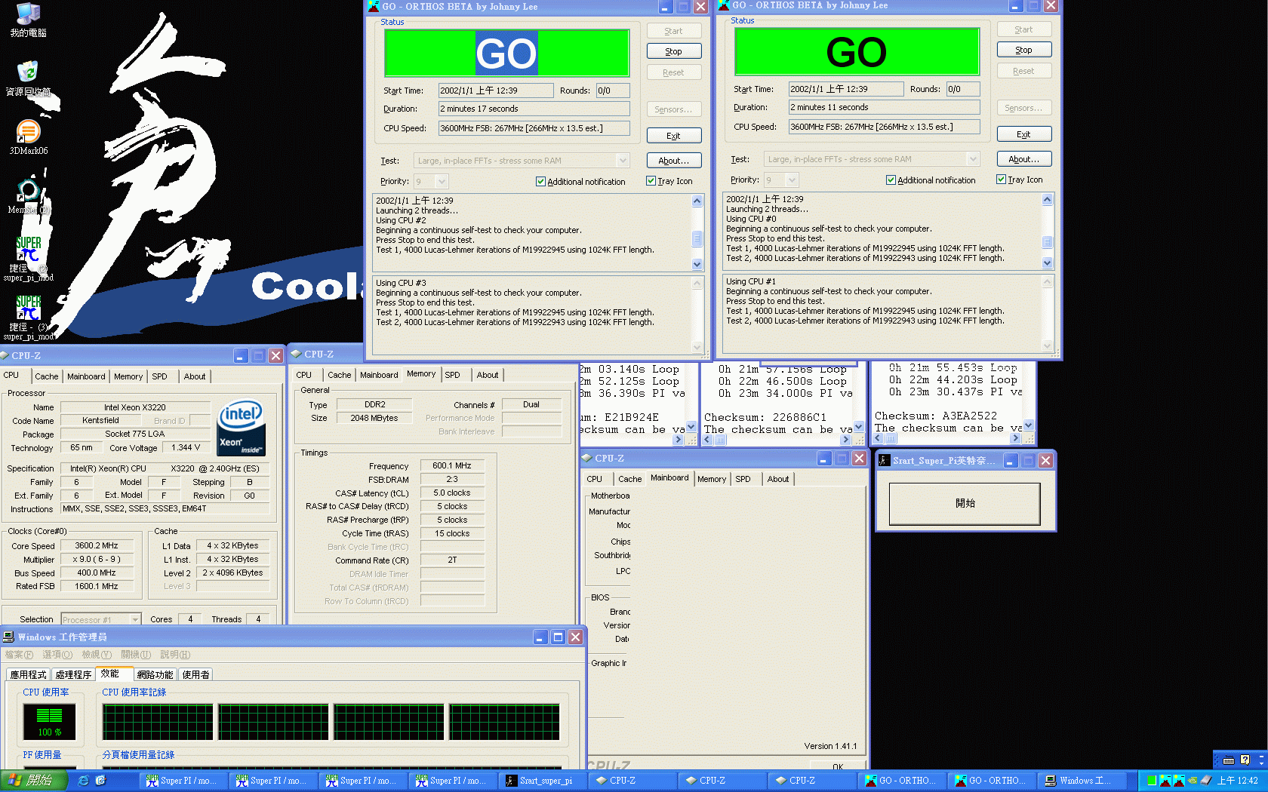The height and width of the screenshot is (792, 1268).
Task: Toggle Additional notification in right ORTHOS window
Action: coord(891,180)
